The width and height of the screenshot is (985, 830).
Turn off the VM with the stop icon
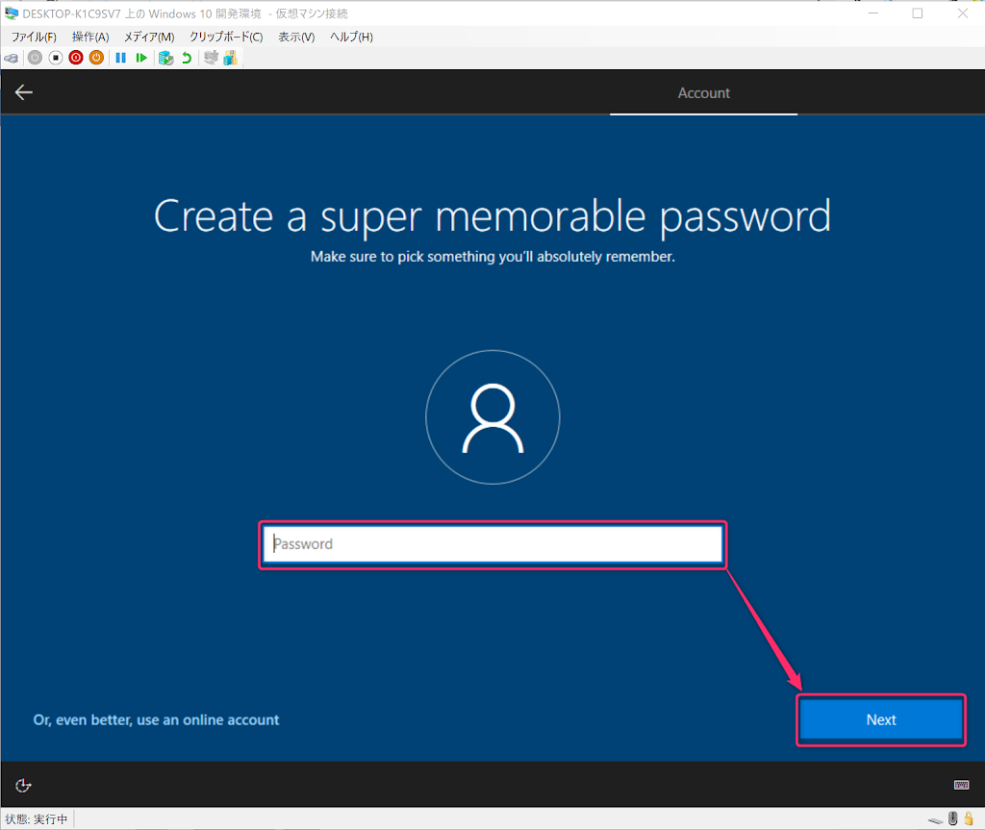(x=56, y=58)
